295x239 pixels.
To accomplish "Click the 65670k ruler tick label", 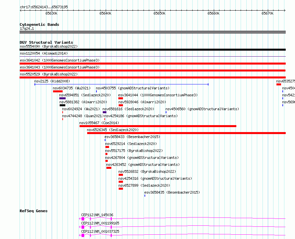I will (x=267, y=13).
